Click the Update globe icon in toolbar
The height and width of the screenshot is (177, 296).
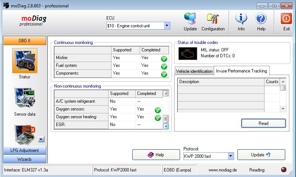click(x=190, y=19)
